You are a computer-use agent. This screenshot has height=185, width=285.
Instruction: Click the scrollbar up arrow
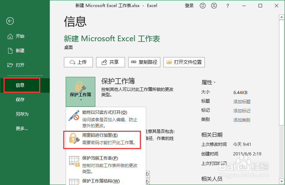(281, 17)
